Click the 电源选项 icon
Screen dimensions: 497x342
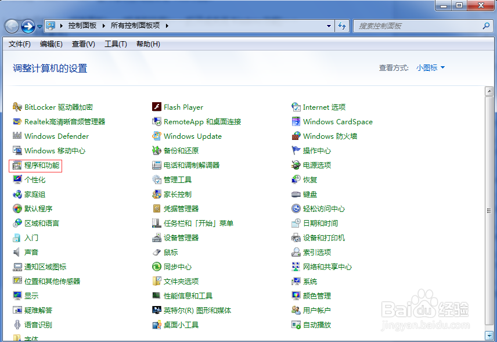[x=296, y=165]
